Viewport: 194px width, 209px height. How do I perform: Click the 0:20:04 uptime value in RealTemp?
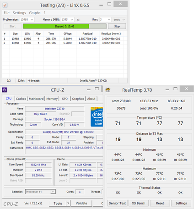coord(177,108)
